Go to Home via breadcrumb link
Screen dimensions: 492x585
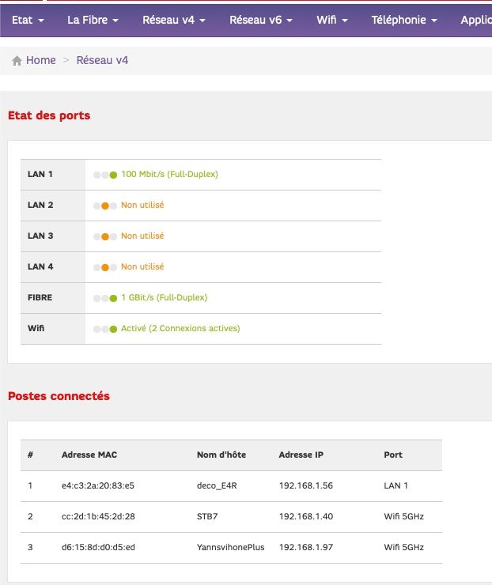pos(40,60)
